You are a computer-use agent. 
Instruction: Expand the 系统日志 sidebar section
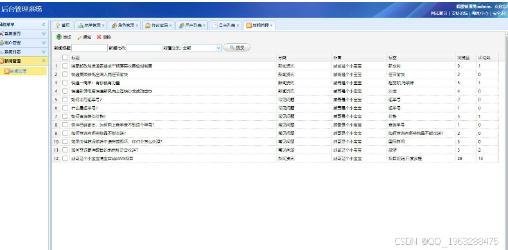(x=44, y=52)
